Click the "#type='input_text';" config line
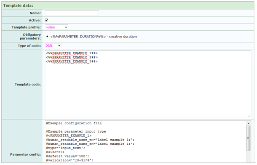The width and height of the screenshot is (257, 165). pyautogui.click(x=66, y=148)
